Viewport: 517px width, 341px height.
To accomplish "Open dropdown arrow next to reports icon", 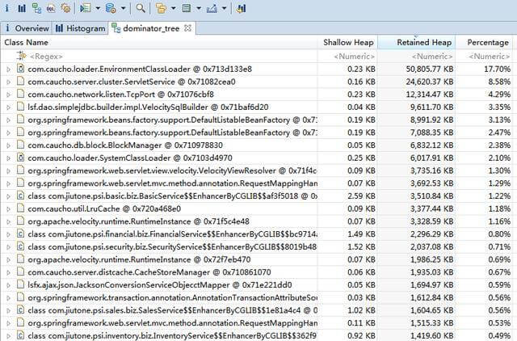I will pos(98,8).
